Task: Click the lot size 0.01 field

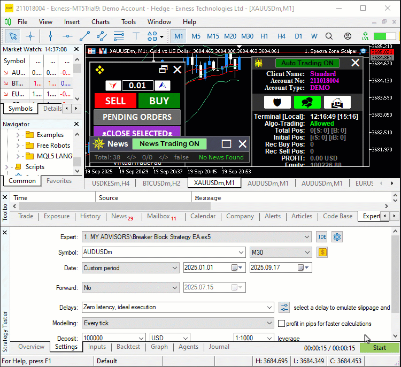Action: point(137,86)
